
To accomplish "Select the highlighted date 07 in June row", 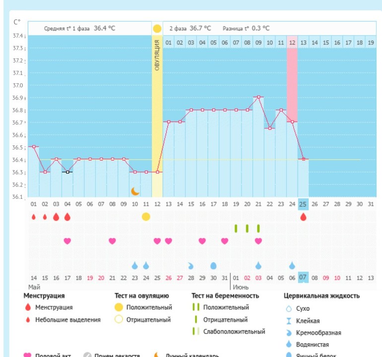I will click(303, 278).
